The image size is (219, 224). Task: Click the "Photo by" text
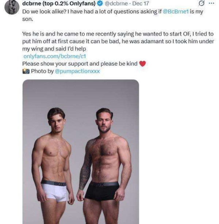click(42, 71)
